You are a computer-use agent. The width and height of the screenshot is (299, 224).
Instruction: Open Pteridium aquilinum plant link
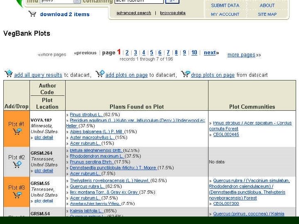tap(135, 123)
